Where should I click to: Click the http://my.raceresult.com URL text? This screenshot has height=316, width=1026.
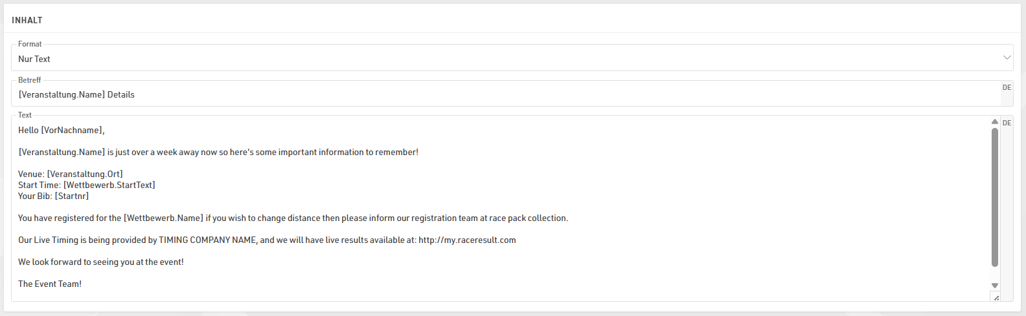pyautogui.click(x=467, y=240)
